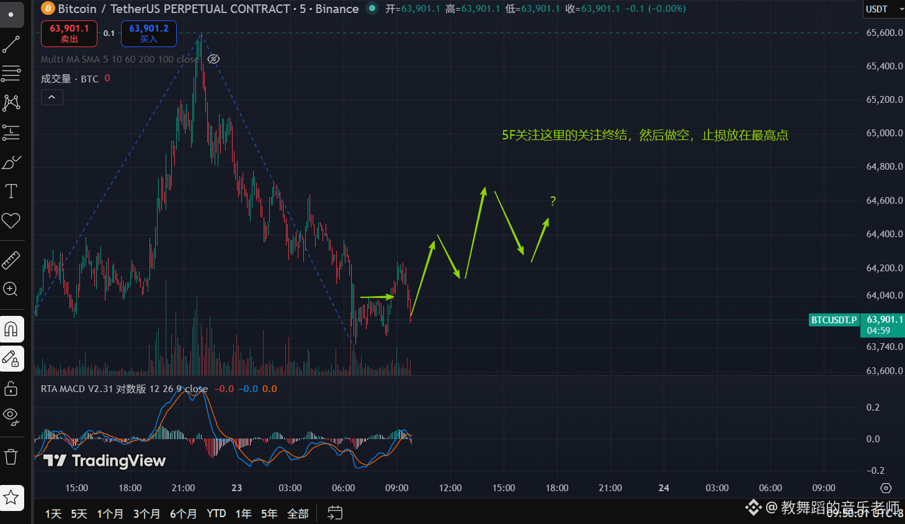Select the crosshair cursor tool
The height and width of the screenshot is (524, 905).
coord(11,14)
